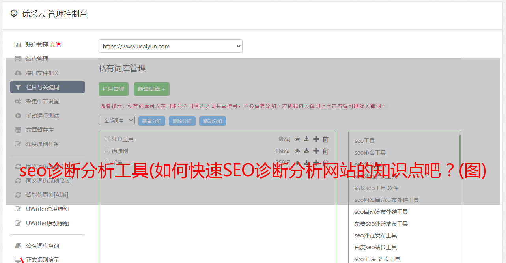Open 智能伪原创[AI版] in the sidebar
The height and width of the screenshot is (263, 506).
(x=47, y=195)
